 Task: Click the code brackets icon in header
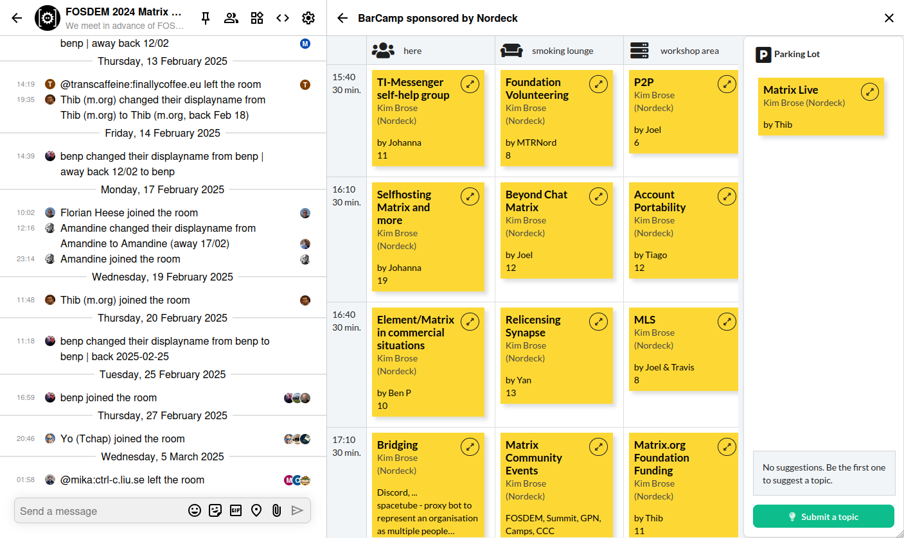pyautogui.click(x=283, y=18)
